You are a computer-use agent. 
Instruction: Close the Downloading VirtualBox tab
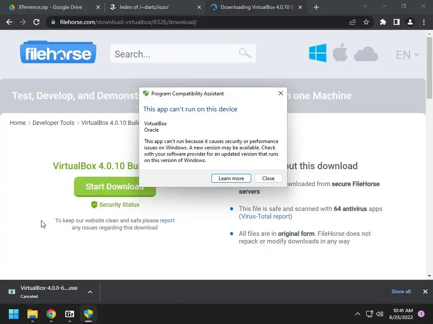(x=300, y=7)
